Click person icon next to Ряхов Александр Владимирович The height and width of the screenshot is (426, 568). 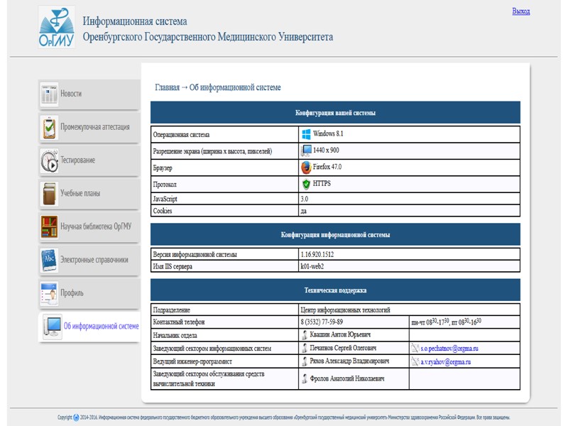pyautogui.click(x=305, y=361)
